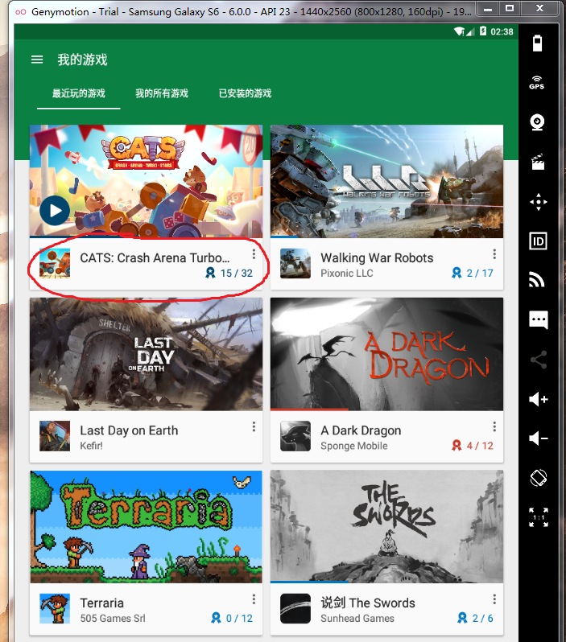The width and height of the screenshot is (566, 642).
Task: Click 505 Games Srl developer name
Action: coord(113,619)
